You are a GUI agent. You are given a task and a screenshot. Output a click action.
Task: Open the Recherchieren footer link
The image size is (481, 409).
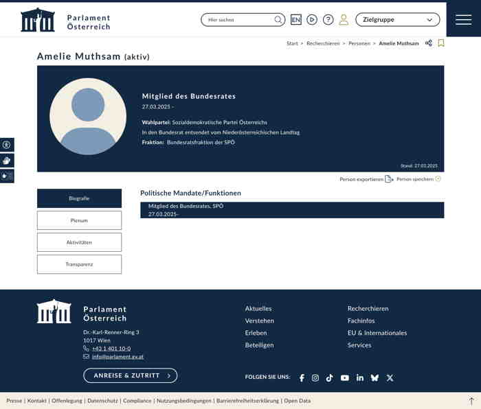coord(368,309)
